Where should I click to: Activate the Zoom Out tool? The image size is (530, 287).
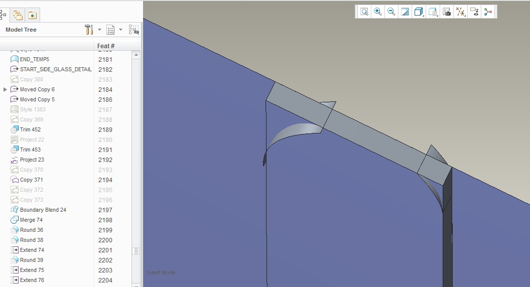[x=391, y=12]
